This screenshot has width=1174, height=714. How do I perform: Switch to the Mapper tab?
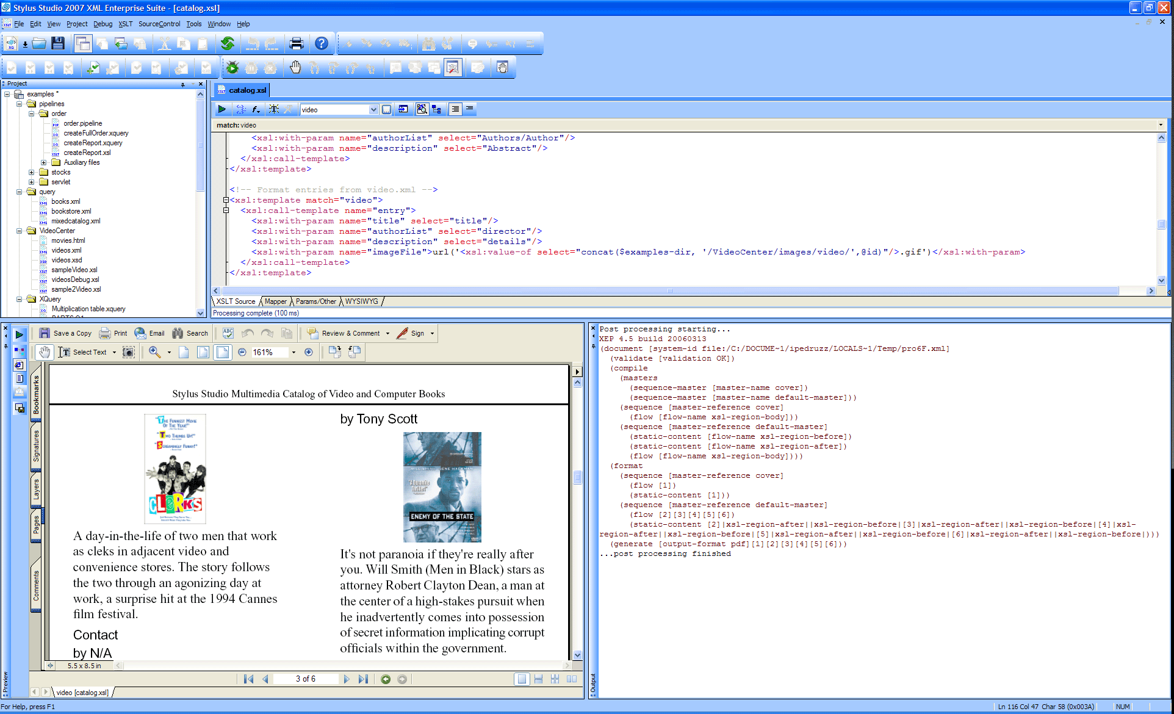pyautogui.click(x=275, y=301)
